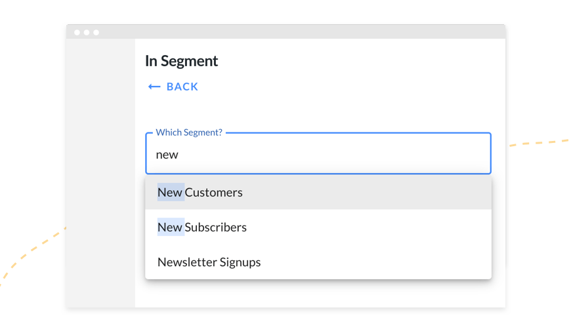
Task: Click white area below the suggestions list
Action: (x=318, y=293)
